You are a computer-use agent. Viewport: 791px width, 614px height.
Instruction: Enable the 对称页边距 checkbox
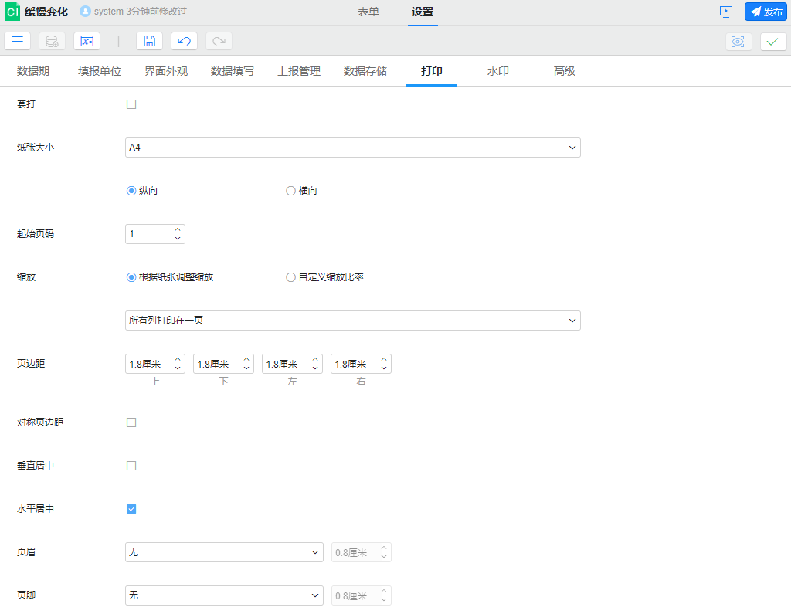click(x=131, y=422)
